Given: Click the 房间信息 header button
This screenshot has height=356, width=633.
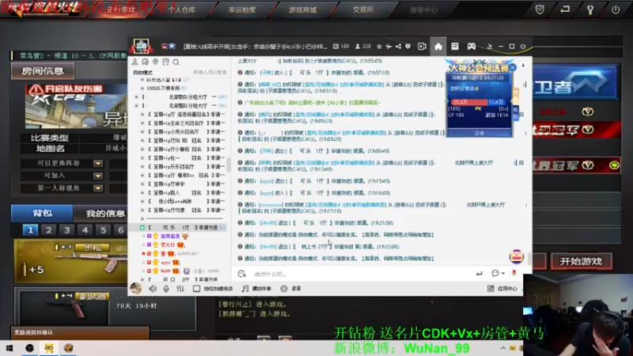Looking at the screenshot, I should tap(43, 71).
